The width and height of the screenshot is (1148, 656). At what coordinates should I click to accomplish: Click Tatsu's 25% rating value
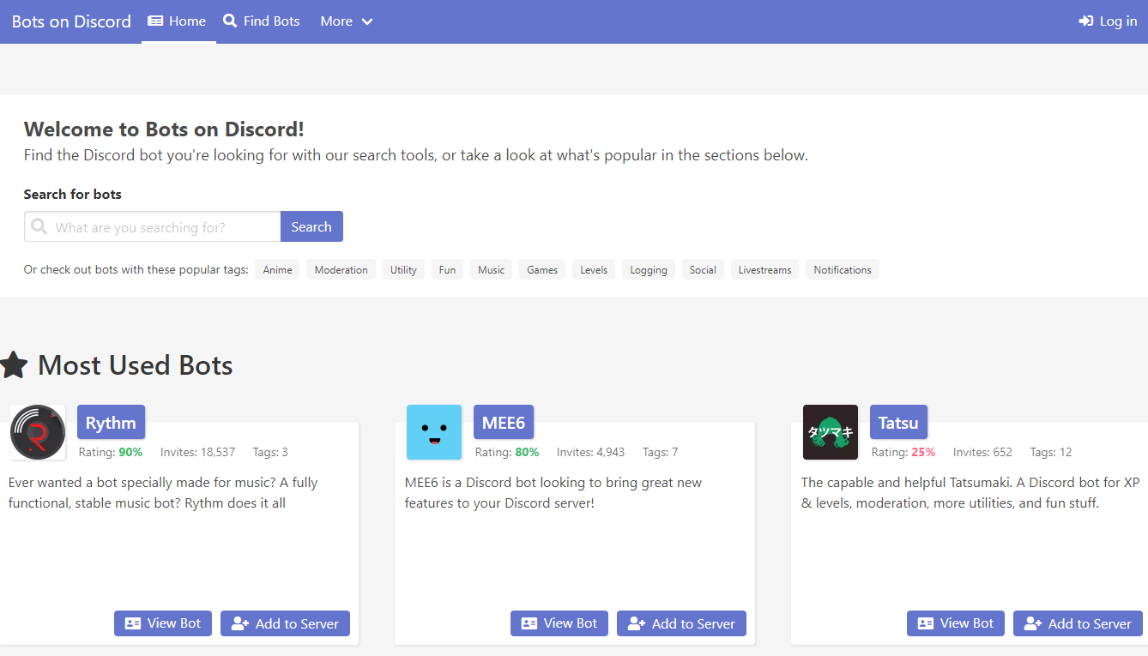tap(923, 452)
